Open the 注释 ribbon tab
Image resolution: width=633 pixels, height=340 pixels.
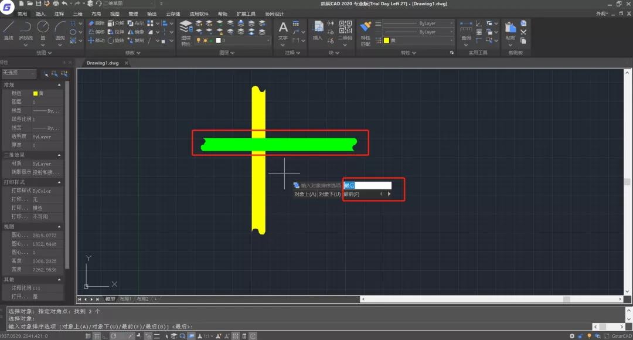pyautogui.click(x=59, y=13)
